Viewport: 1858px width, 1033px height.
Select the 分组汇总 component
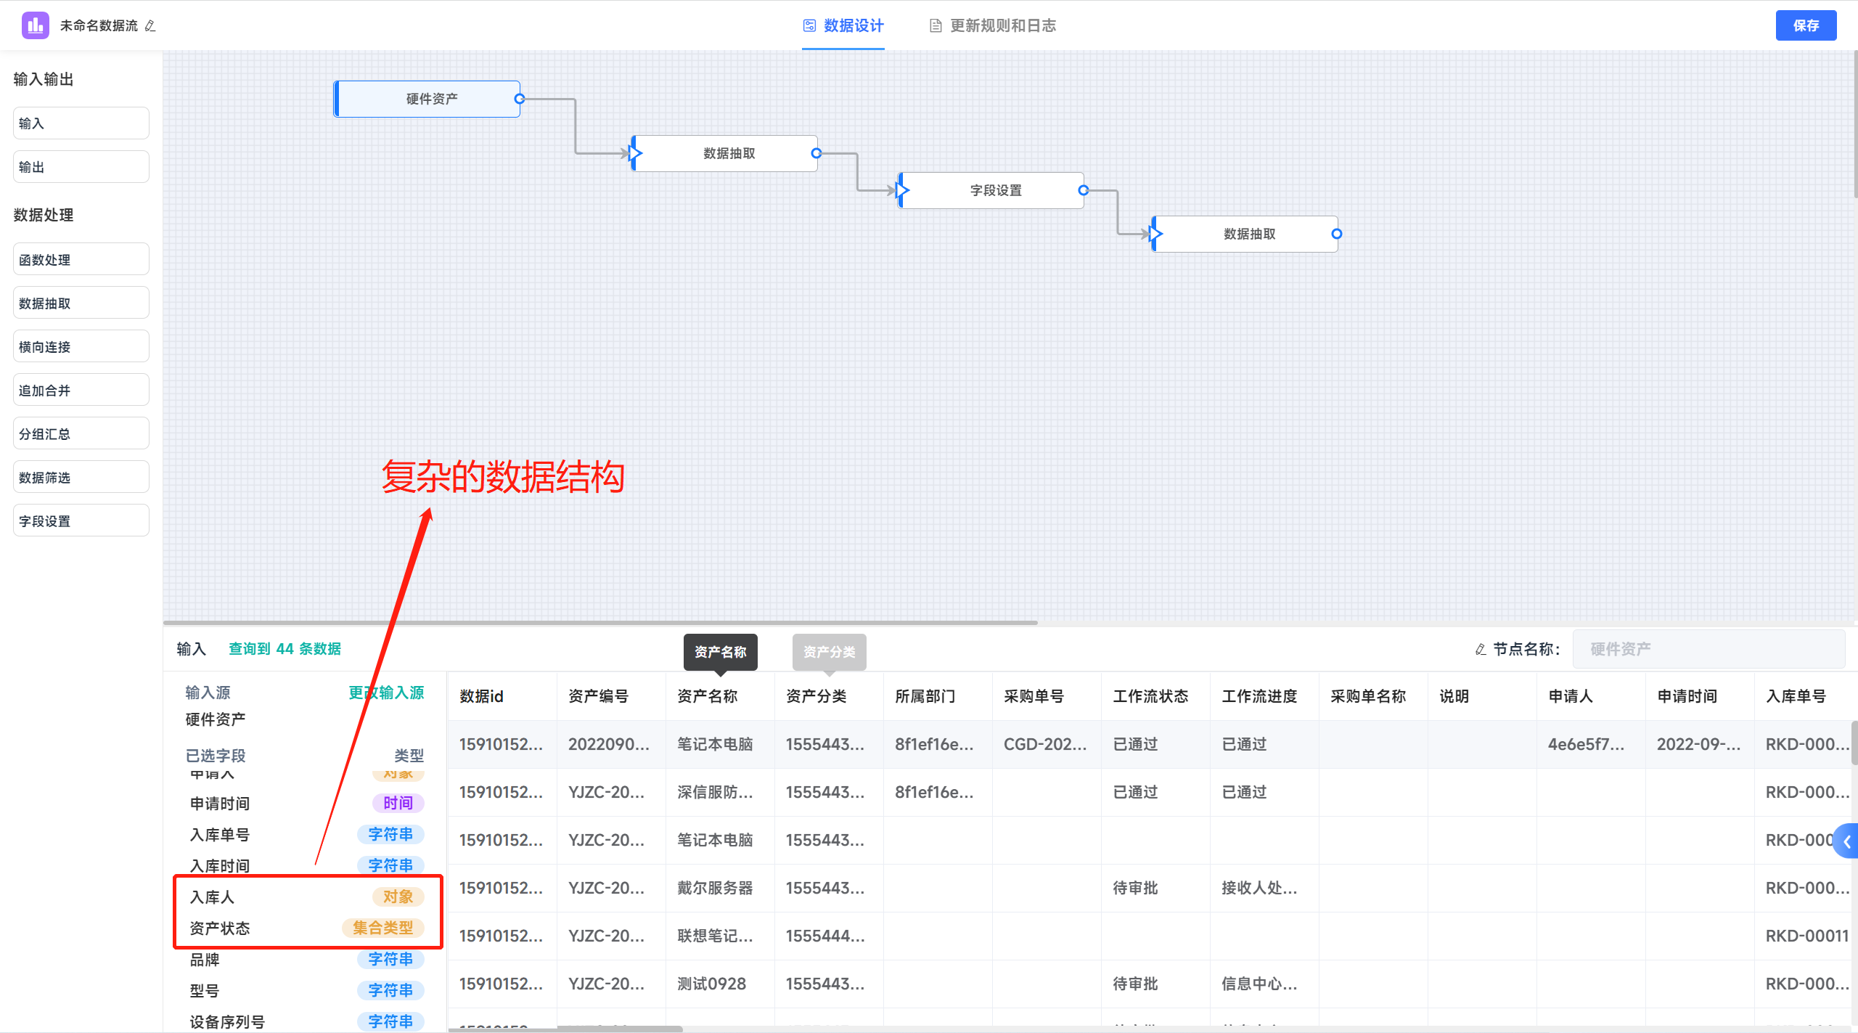[x=81, y=433]
